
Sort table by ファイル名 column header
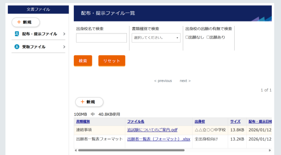[136, 122]
